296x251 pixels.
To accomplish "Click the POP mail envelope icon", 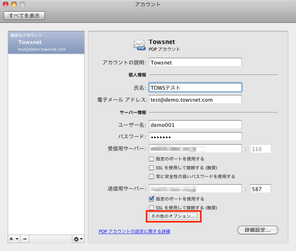I will [139, 45].
